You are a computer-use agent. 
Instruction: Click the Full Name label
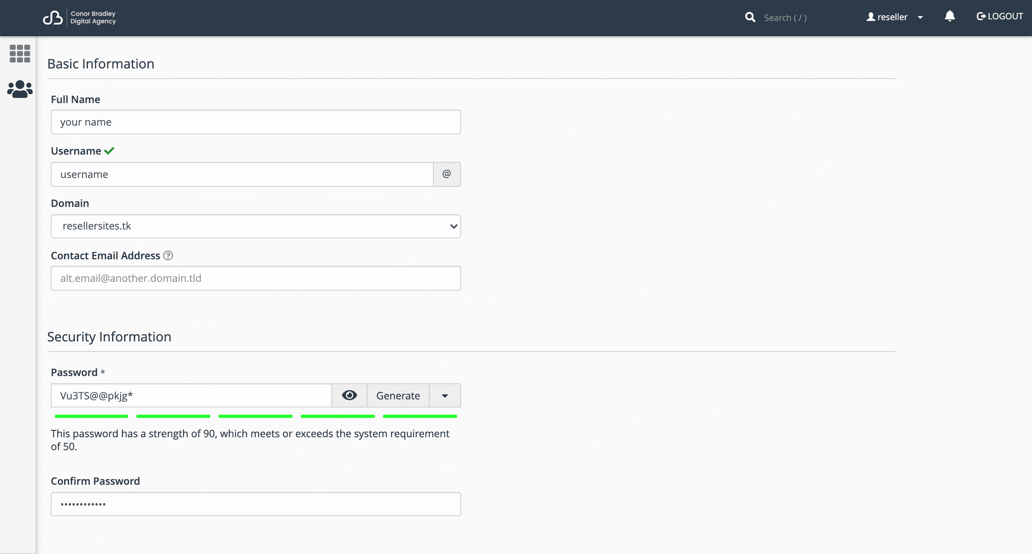tap(75, 99)
